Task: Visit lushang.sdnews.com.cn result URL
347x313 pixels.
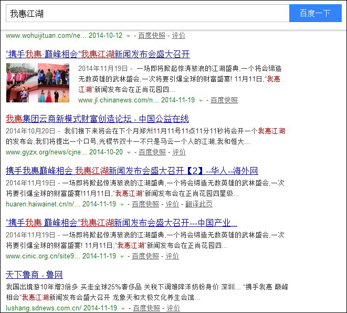Action: tap(44, 308)
